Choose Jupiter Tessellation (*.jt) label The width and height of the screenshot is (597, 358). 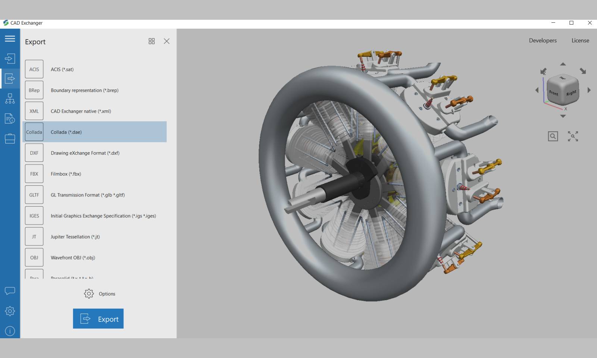pyautogui.click(x=75, y=236)
